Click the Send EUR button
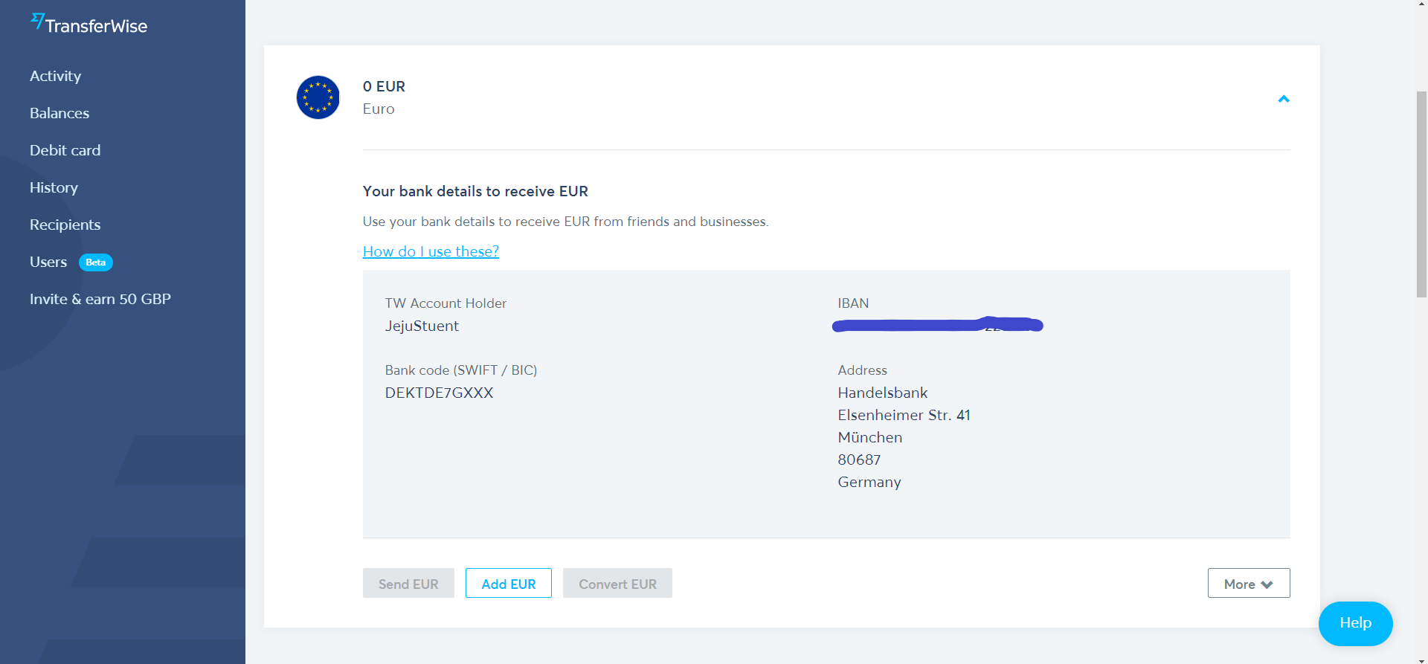Screen dimensions: 1428x664 click(x=408, y=584)
